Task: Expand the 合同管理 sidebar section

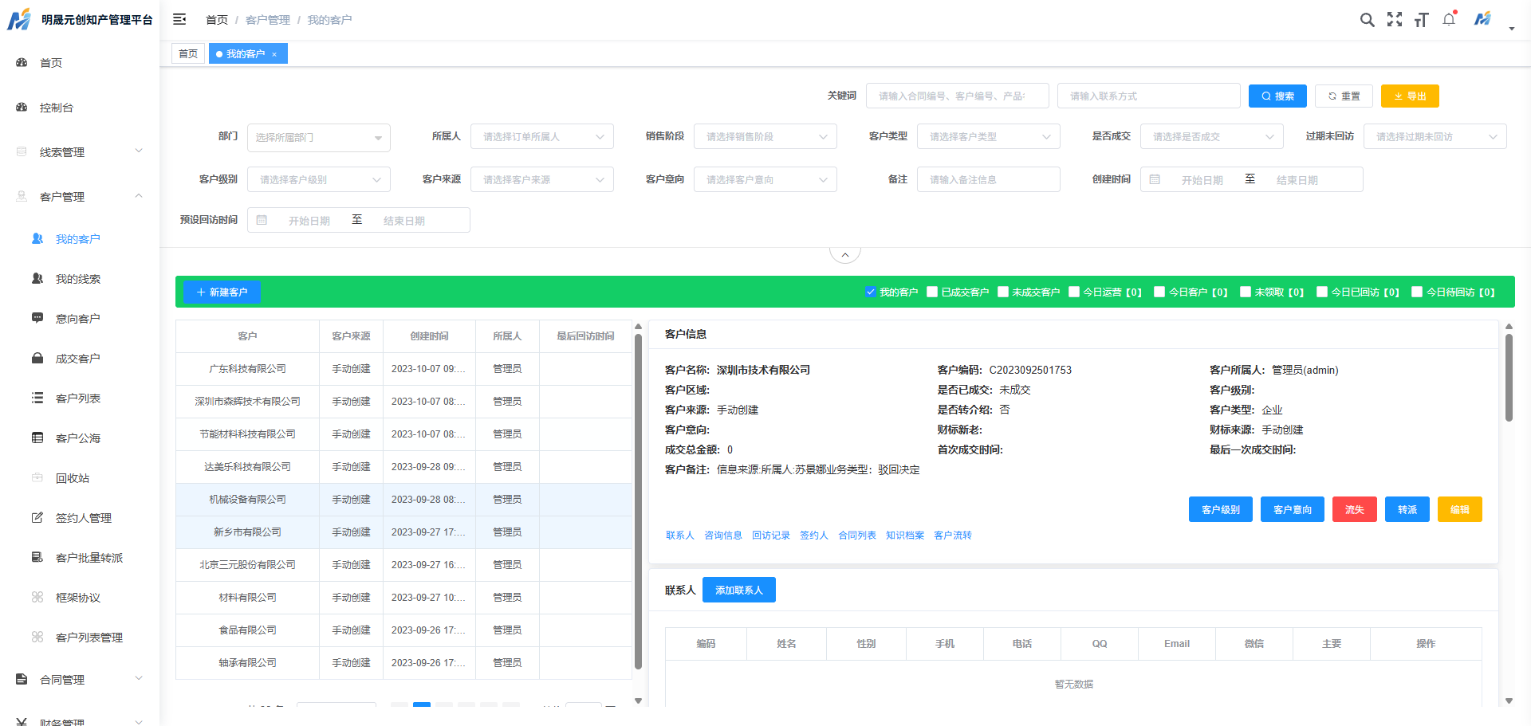Action: [x=62, y=679]
